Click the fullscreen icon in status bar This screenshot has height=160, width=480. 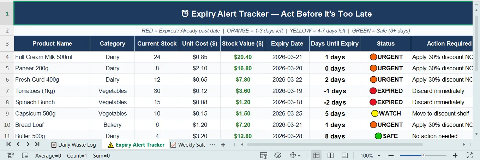pyautogui.click(x=469, y=155)
